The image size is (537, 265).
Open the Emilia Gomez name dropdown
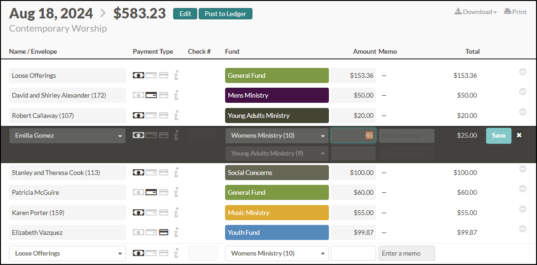pos(67,136)
